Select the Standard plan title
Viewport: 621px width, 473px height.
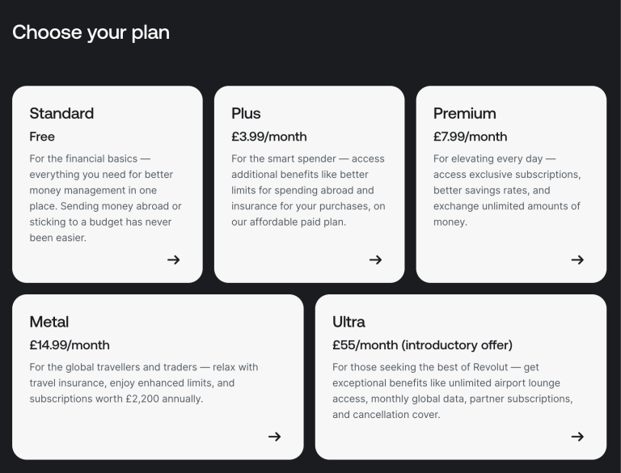[61, 113]
